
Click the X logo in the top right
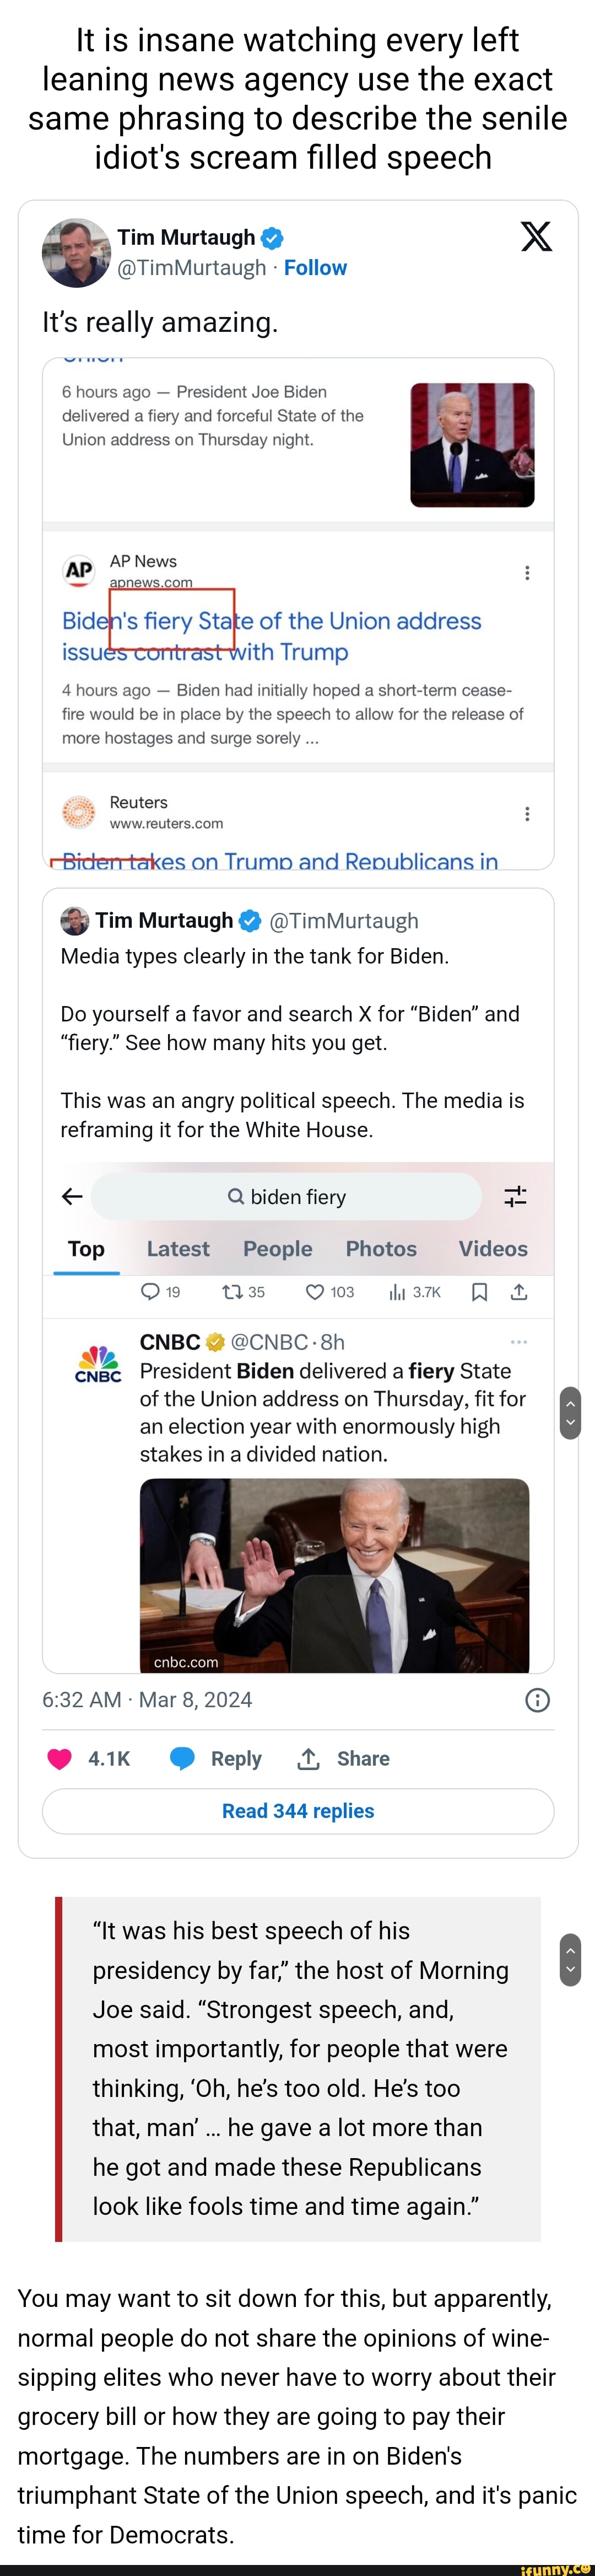tap(537, 237)
